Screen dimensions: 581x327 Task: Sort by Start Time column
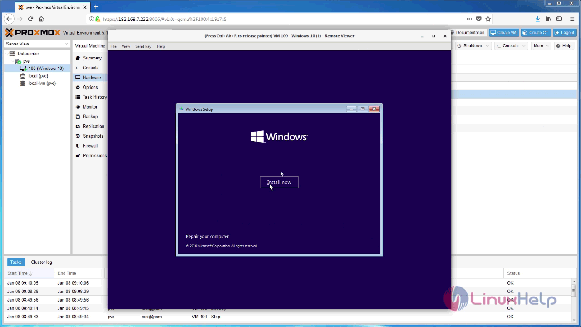click(29, 273)
